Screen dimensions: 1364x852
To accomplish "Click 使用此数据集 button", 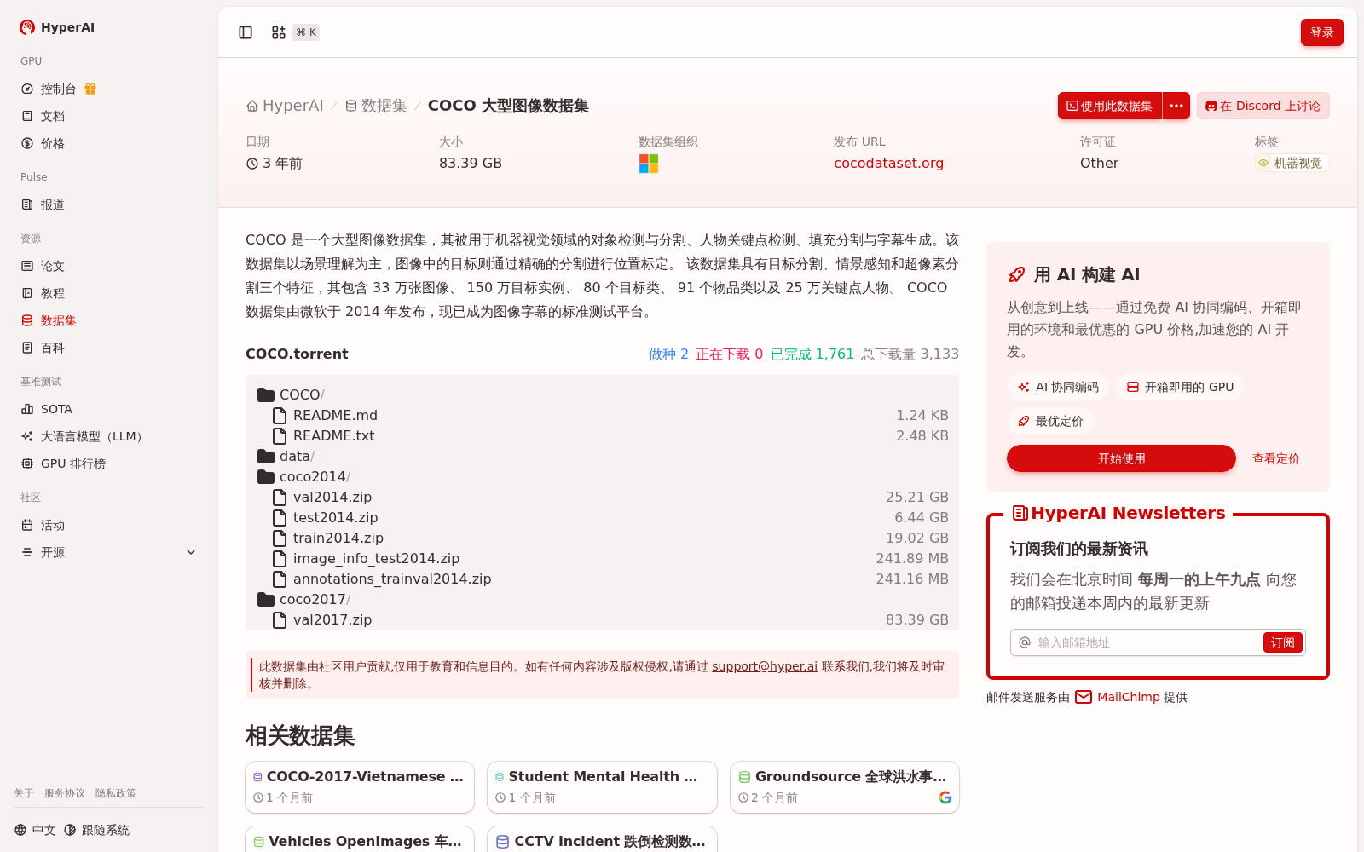I will (1109, 106).
